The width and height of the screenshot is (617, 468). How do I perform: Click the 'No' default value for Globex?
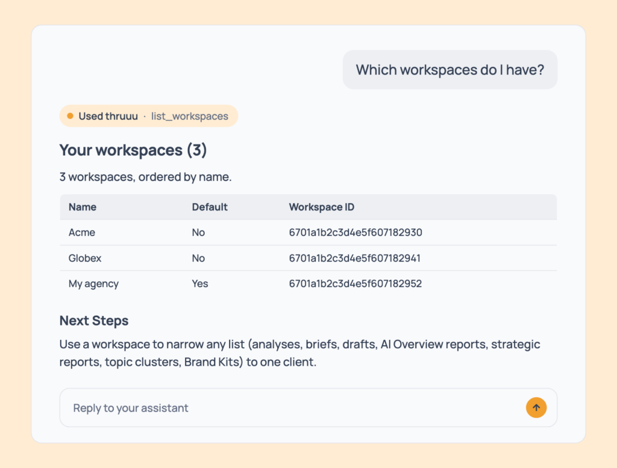point(198,258)
